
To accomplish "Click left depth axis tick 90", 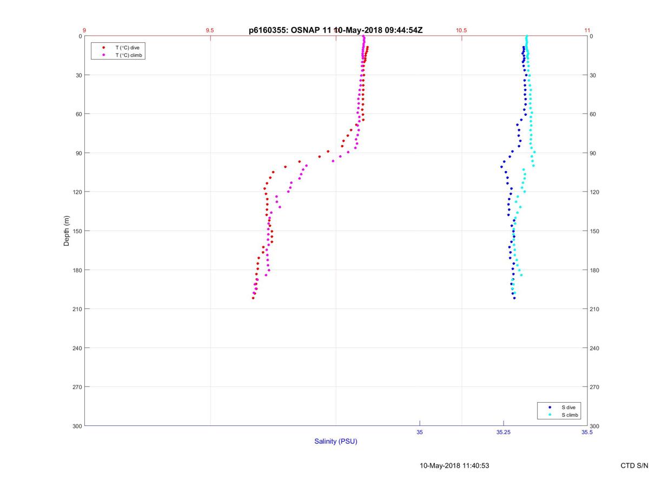I will (x=78, y=153).
